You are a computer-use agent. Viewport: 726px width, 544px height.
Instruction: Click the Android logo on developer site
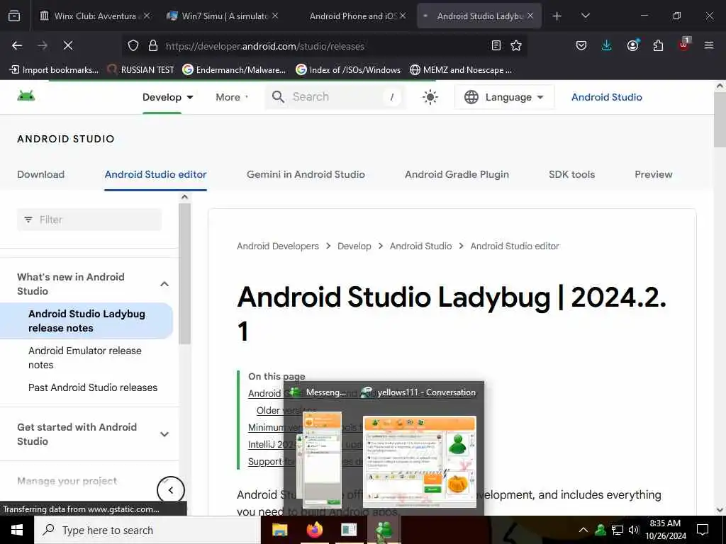coord(26,96)
